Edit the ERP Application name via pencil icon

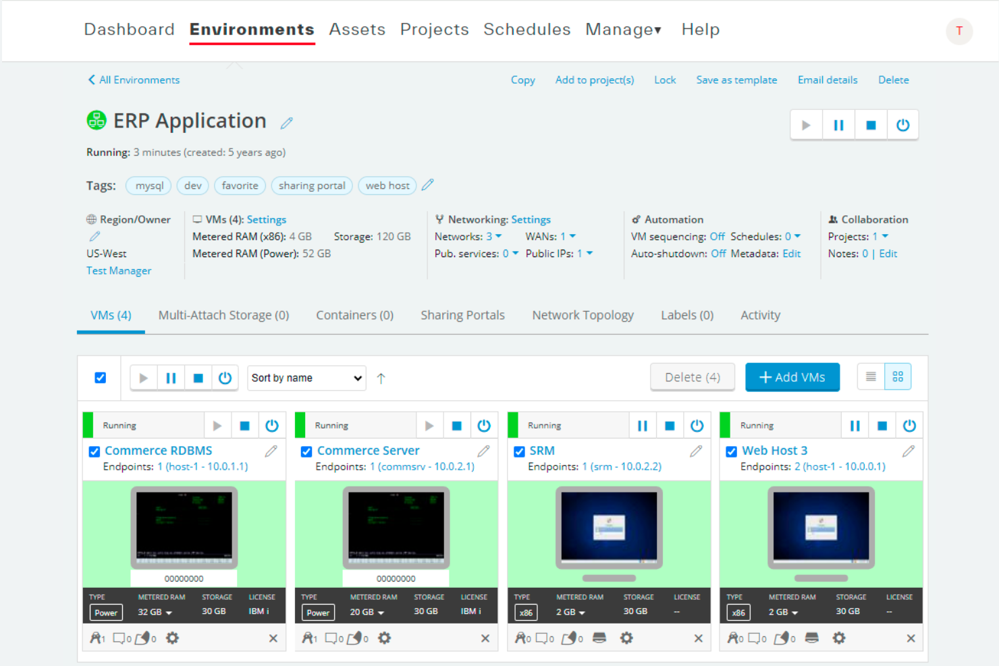coord(286,122)
